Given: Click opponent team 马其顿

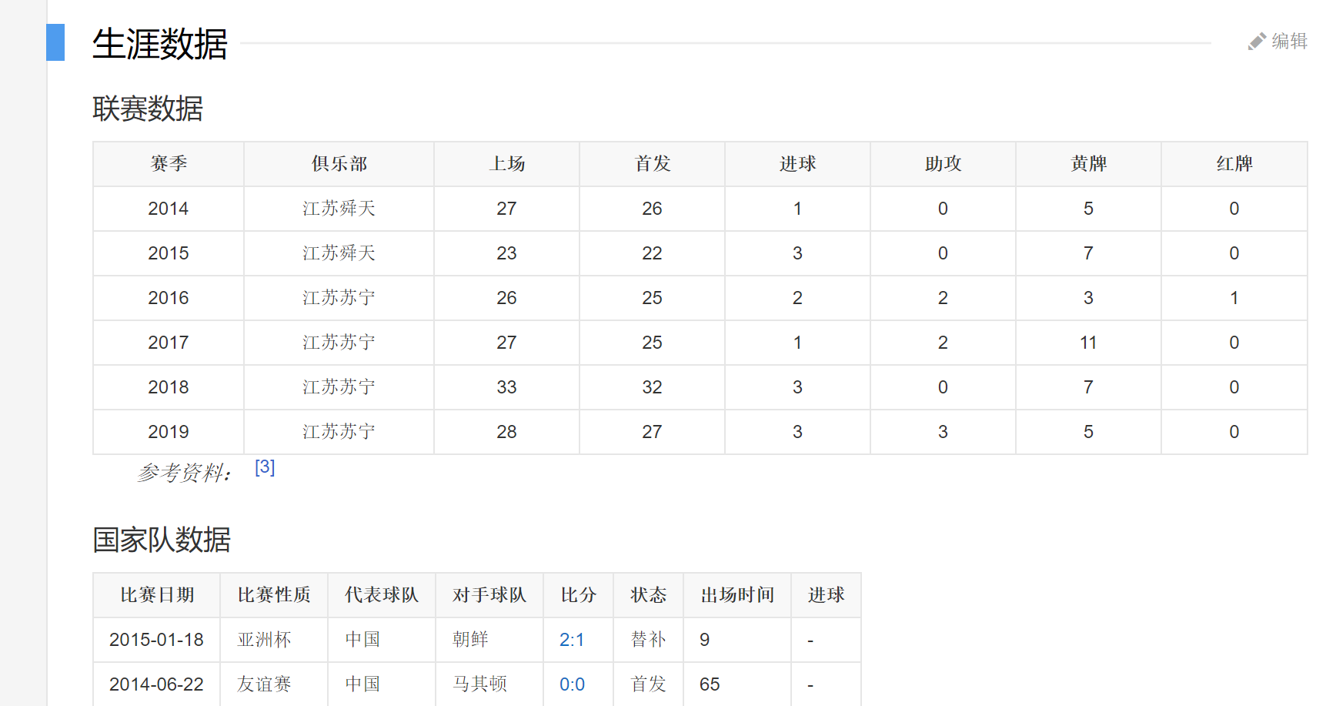Looking at the screenshot, I should (x=479, y=684).
